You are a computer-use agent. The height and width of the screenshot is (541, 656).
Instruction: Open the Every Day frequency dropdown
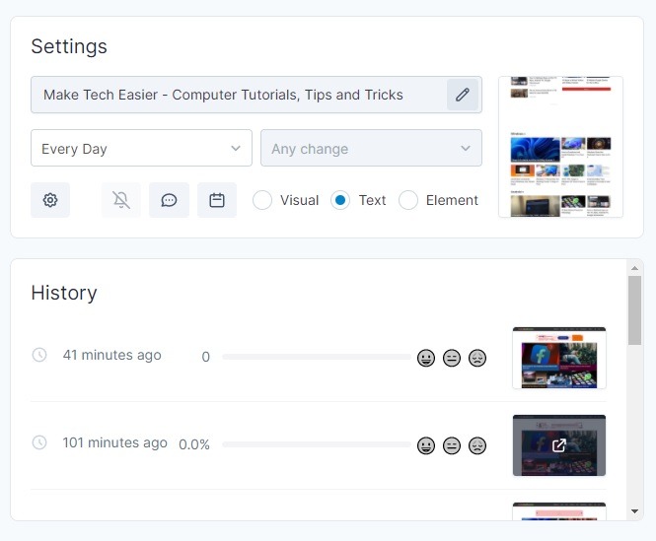click(141, 148)
